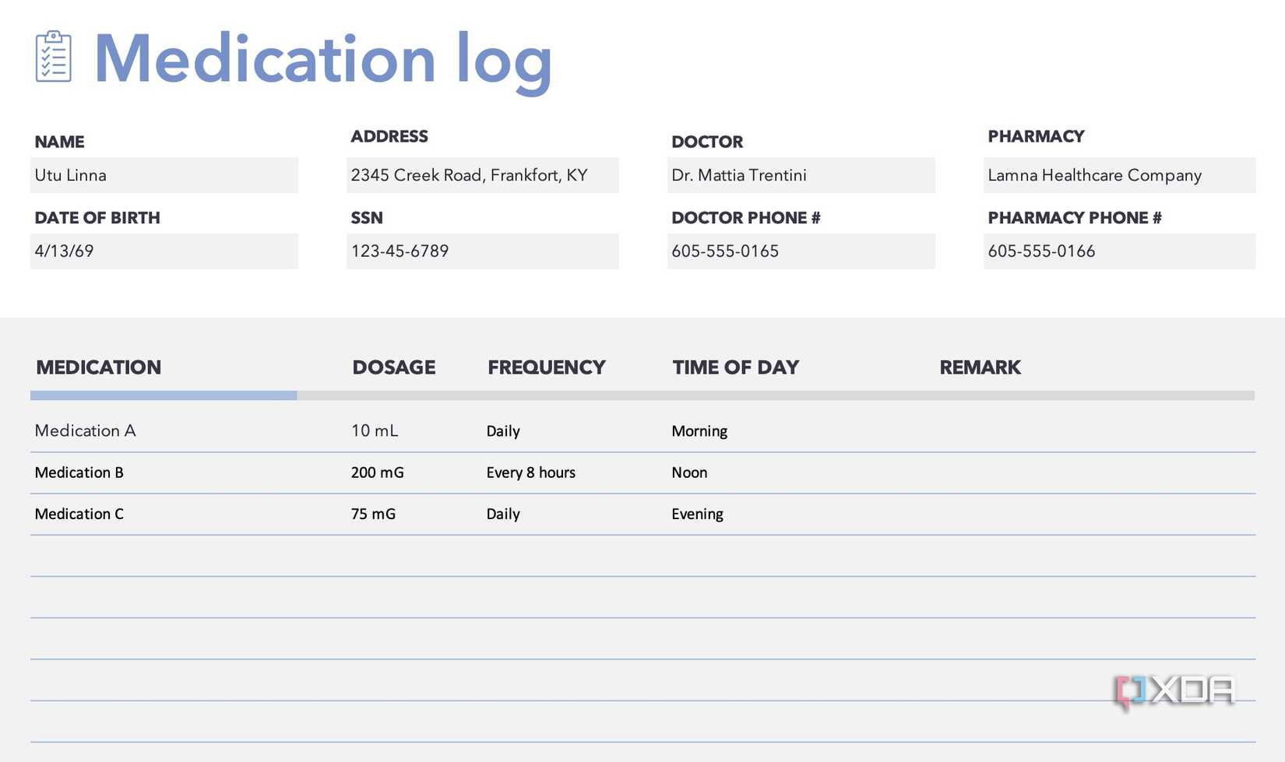Click the SSN label
This screenshot has height=762, width=1285.
click(x=367, y=218)
